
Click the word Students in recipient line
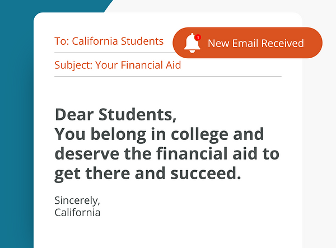pyautogui.click(x=142, y=41)
